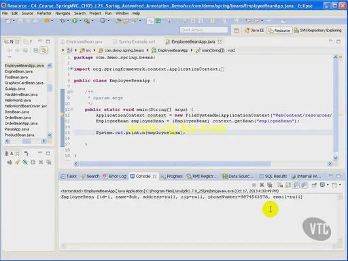Switch to the Tasks tab
348x261 pixels.
(x=69, y=176)
